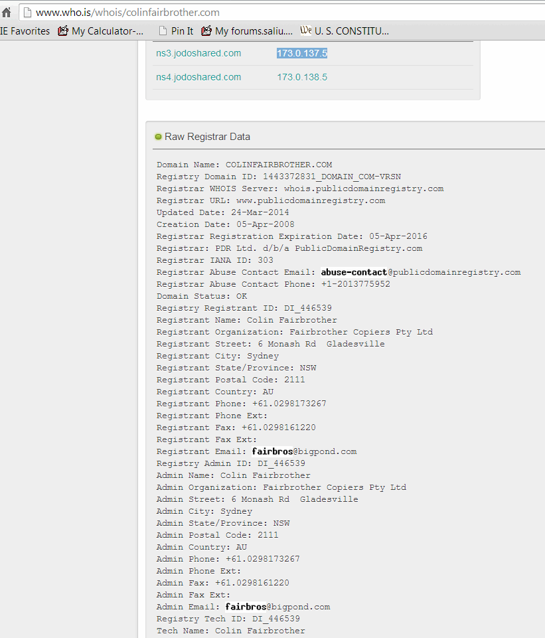Click the browser Home icon

click(x=6, y=13)
